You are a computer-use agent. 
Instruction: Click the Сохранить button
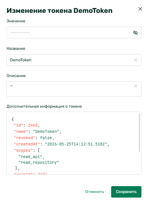coord(126,192)
